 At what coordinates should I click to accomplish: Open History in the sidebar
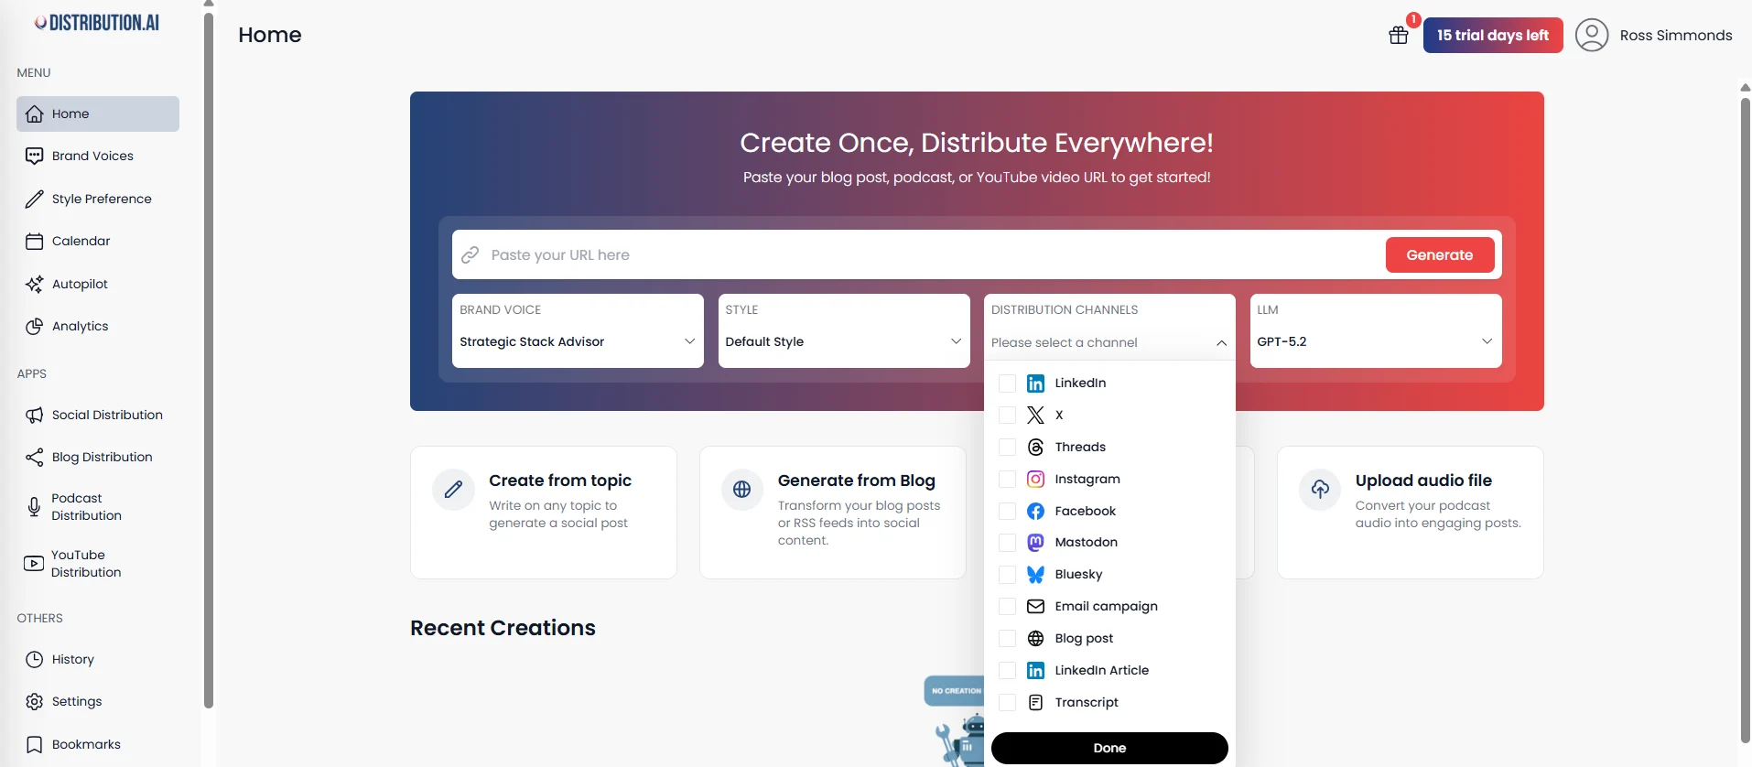98,660
